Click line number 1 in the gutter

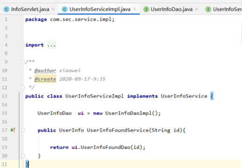pos(6,20)
